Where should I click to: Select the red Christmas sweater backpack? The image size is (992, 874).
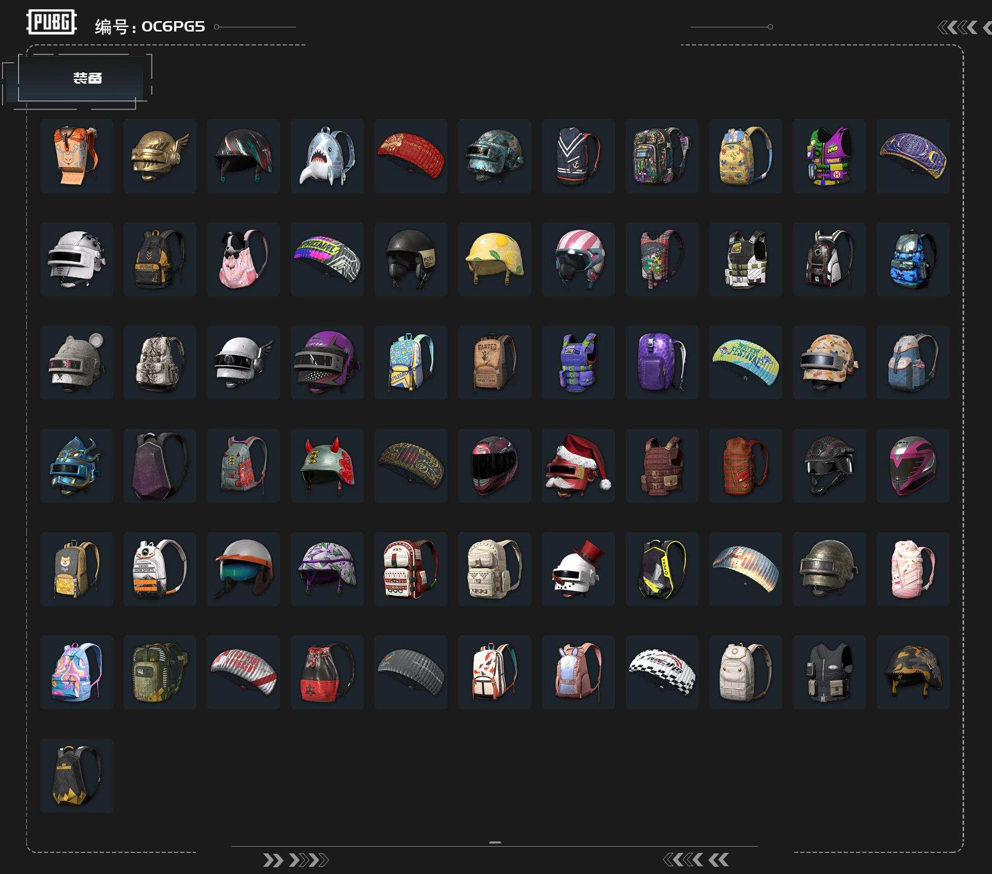coord(411,569)
